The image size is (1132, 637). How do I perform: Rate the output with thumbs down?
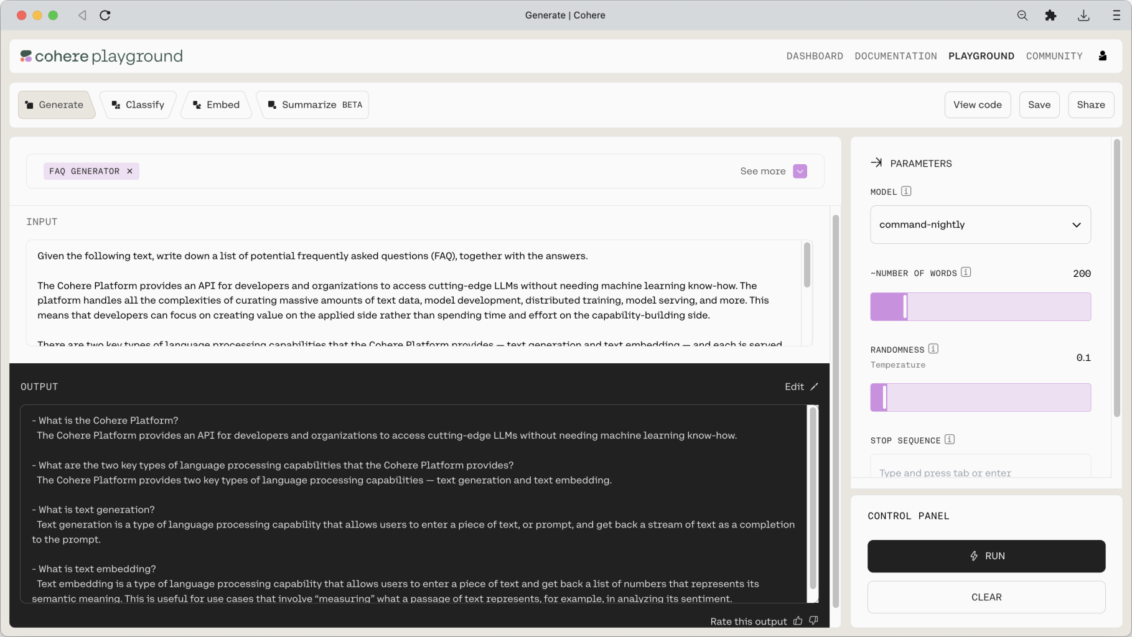pos(813,621)
